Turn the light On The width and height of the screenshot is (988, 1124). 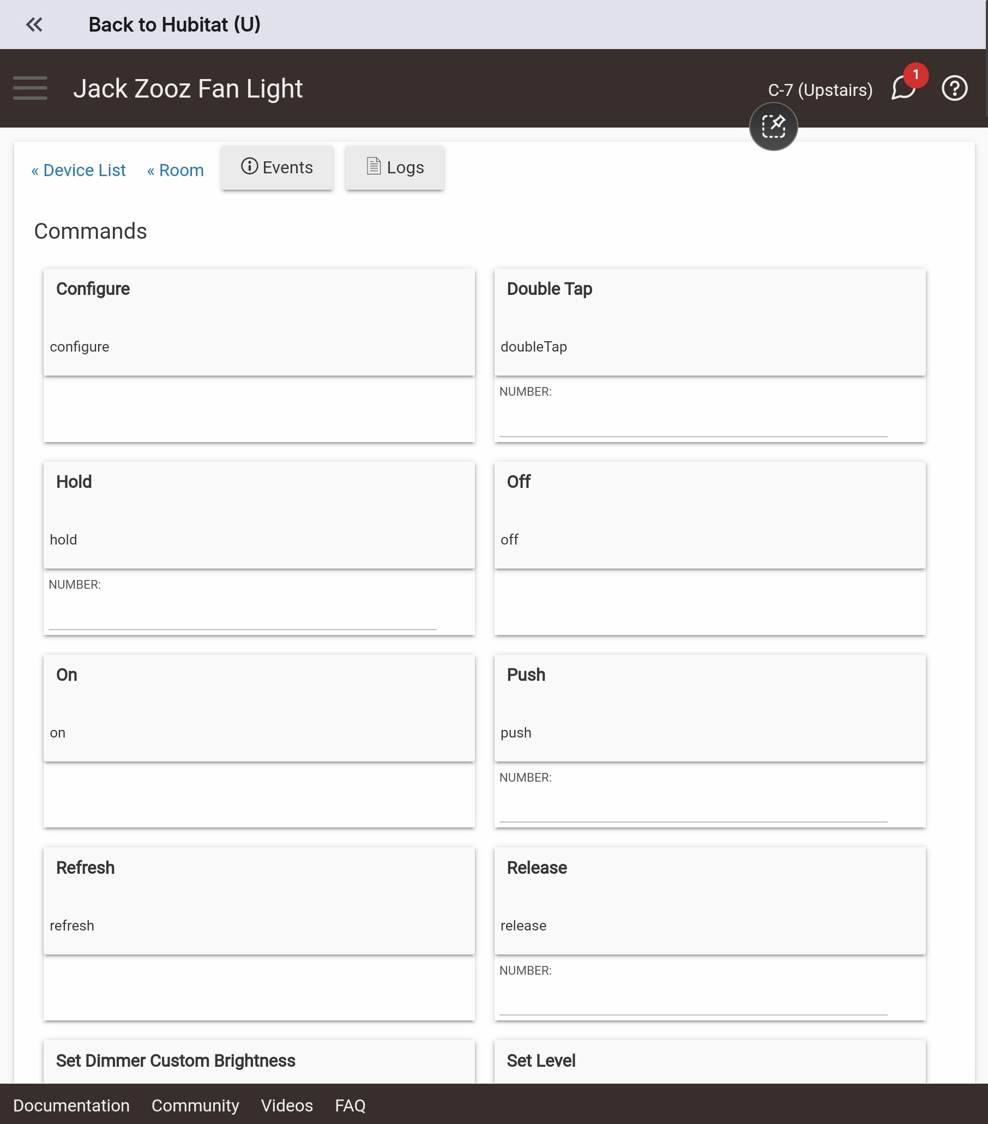259,708
